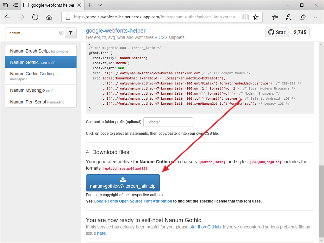Minimize the browser window

287,5
